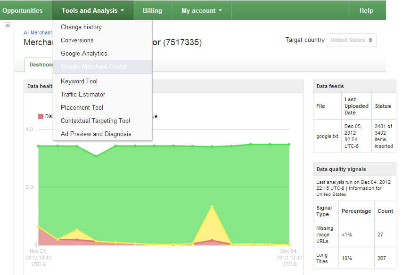This screenshot has width=402, height=275.
Task: Open Ad Preview and Diagnosis
Action: 96,134
